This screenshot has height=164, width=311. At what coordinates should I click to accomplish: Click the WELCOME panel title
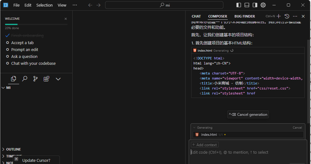(12, 19)
